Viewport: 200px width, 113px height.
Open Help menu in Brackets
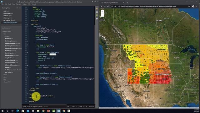click(x=29, y=4)
